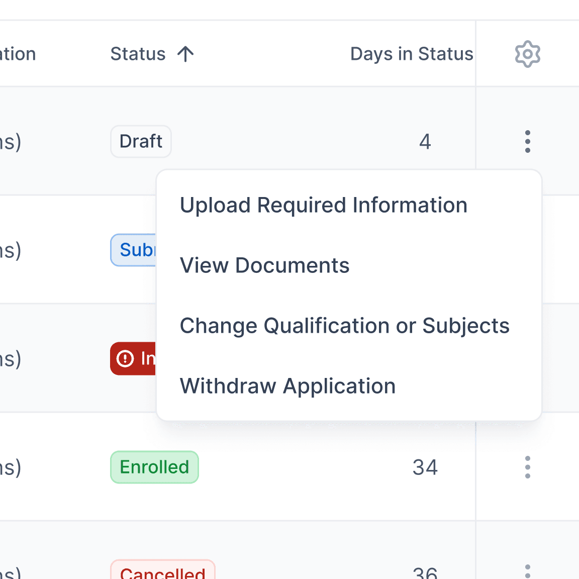Click the partially visible column header left of Status
The height and width of the screenshot is (579, 579).
(x=18, y=54)
